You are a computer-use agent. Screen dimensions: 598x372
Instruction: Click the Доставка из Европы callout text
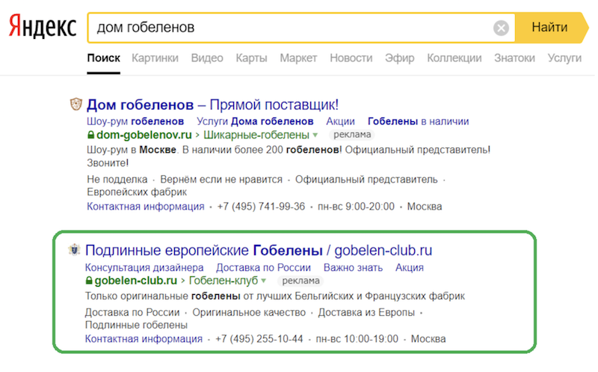click(366, 312)
